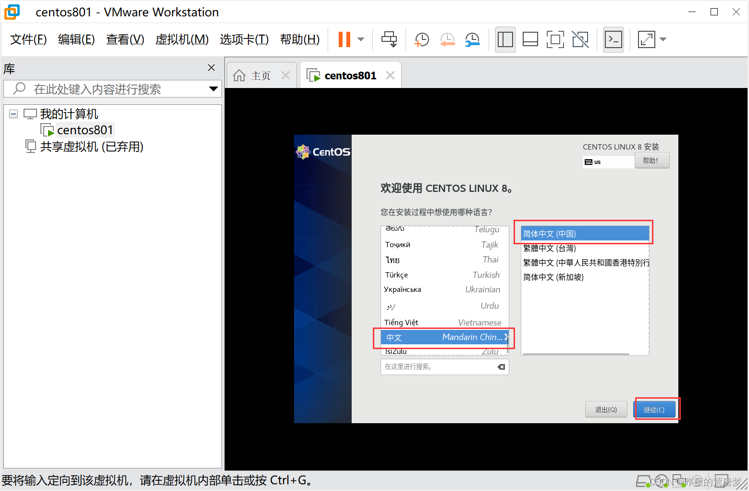Select Українська Ukrainian language

click(444, 290)
